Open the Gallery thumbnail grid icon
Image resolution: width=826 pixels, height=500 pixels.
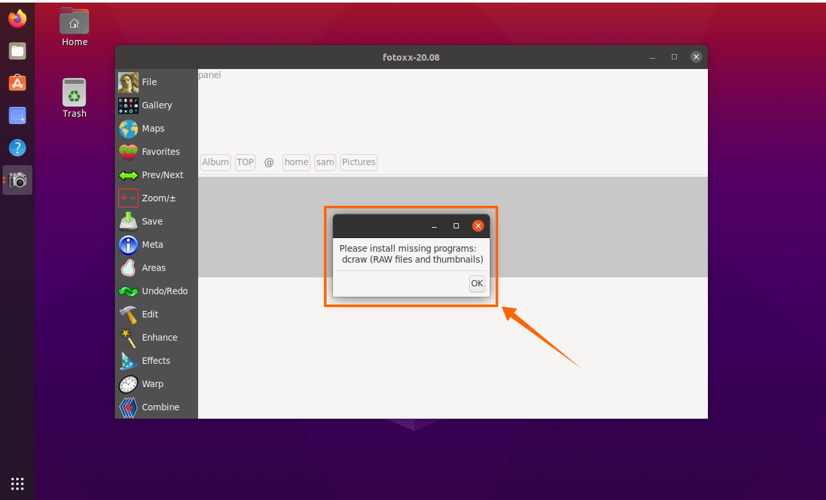coord(128,105)
